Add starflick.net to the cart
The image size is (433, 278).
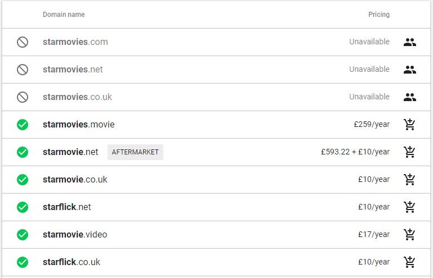coord(409,207)
